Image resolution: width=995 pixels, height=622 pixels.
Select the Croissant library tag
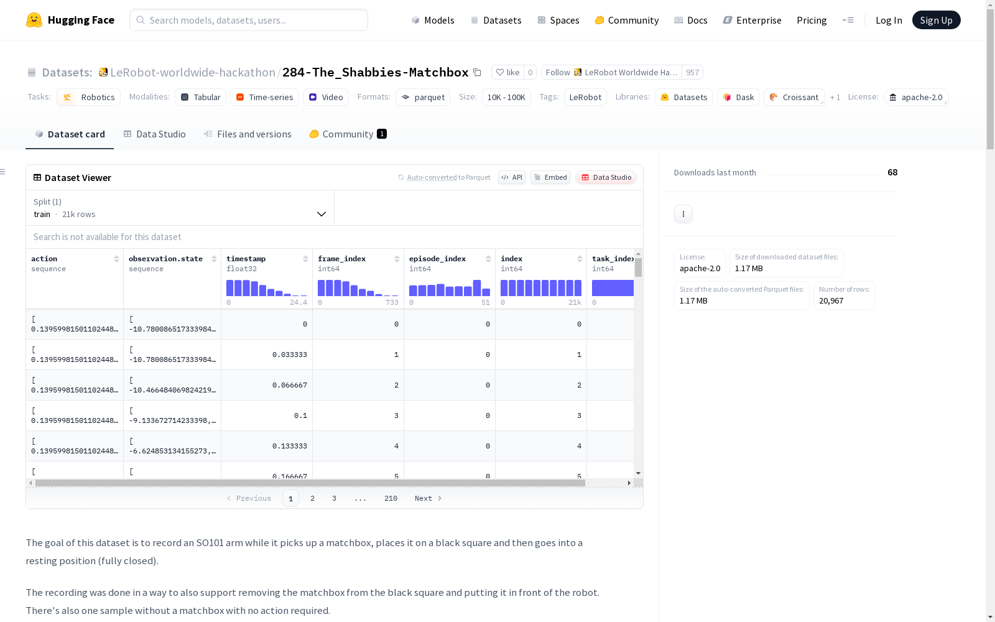click(x=794, y=97)
